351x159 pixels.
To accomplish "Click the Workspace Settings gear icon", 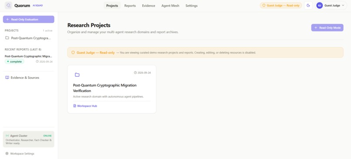I will [7, 154].
